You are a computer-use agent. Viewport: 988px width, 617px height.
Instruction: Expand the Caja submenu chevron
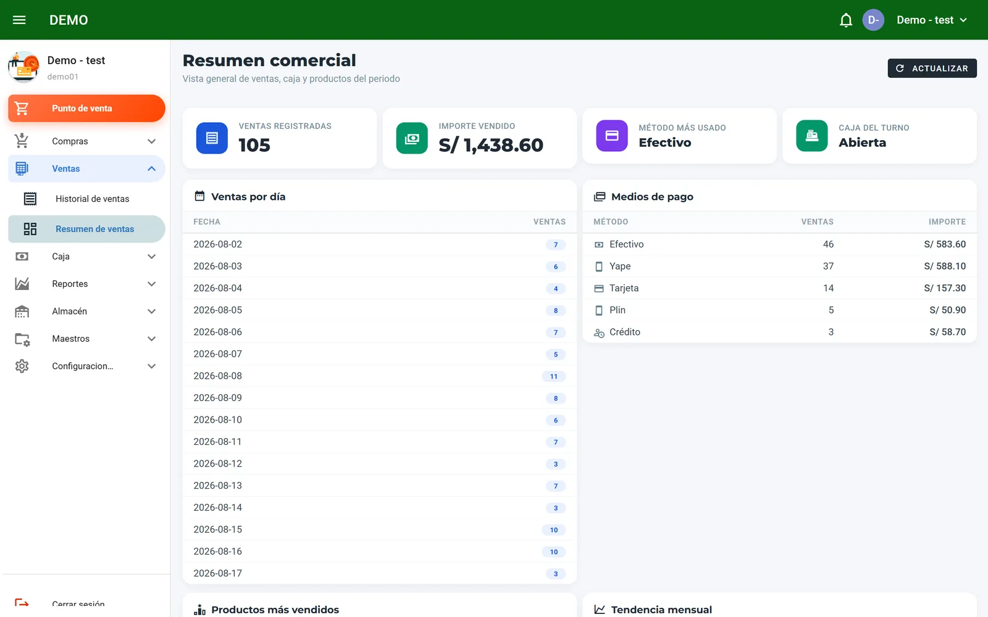[x=151, y=257]
